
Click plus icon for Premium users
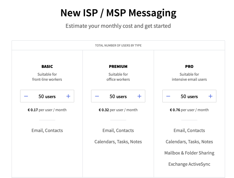(x=139, y=96)
